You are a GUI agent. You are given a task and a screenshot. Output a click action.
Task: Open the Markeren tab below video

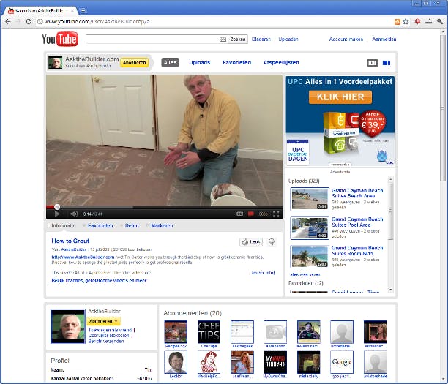click(x=162, y=225)
